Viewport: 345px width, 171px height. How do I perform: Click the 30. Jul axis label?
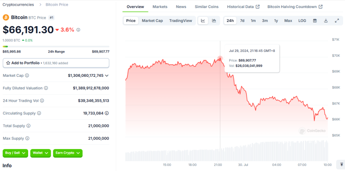pyautogui.click(x=243, y=165)
